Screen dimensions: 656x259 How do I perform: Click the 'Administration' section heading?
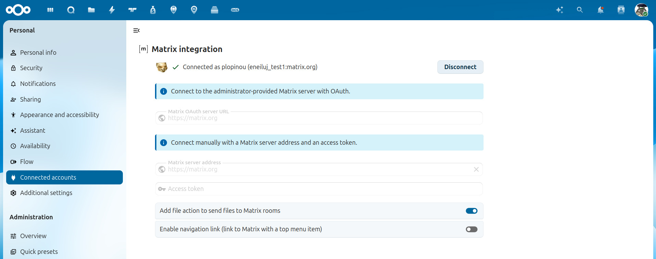pyautogui.click(x=31, y=217)
